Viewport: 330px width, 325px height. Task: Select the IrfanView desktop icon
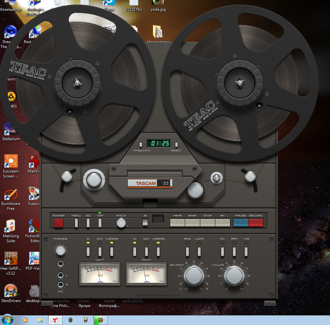coord(34,164)
